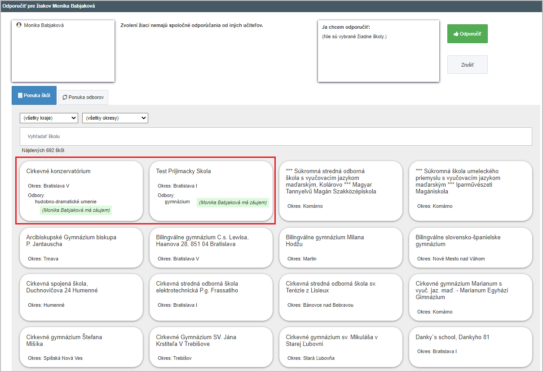The width and height of the screenshot is (543, 372).
Task: Click 'Okres: Bánovce nad Bebravou' text
Action: point(320,305)
